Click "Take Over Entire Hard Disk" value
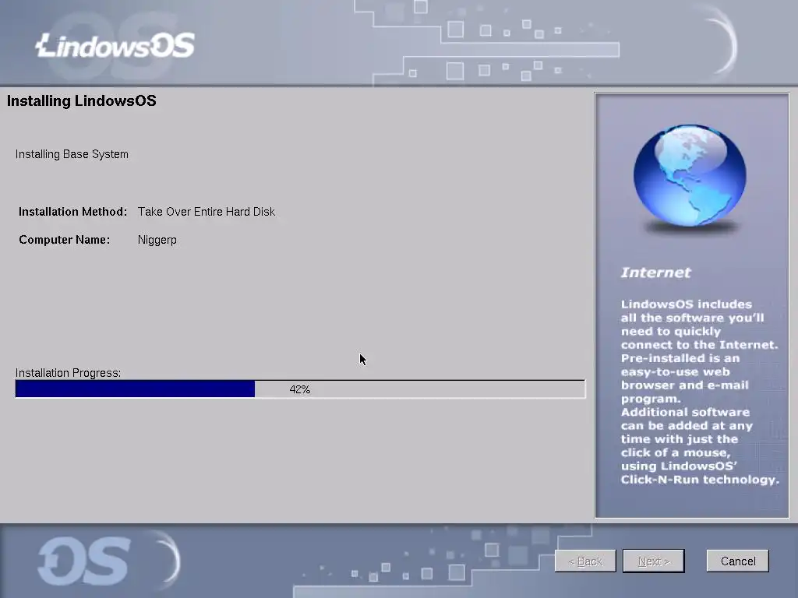Viewport: 798px width, 598px height. (206, 212)
